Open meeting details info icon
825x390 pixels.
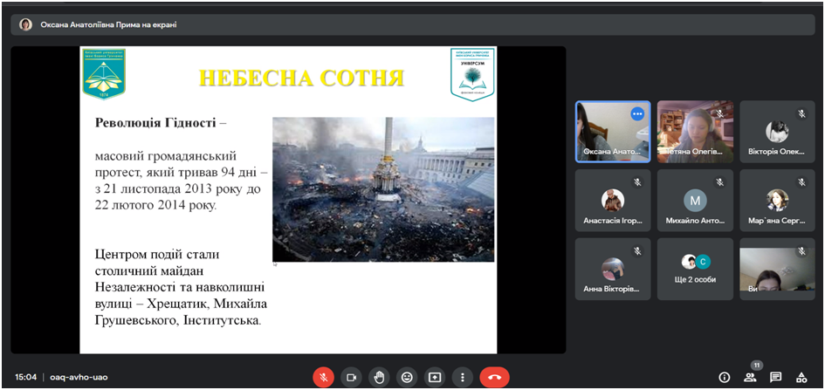(x=725, y=377)
